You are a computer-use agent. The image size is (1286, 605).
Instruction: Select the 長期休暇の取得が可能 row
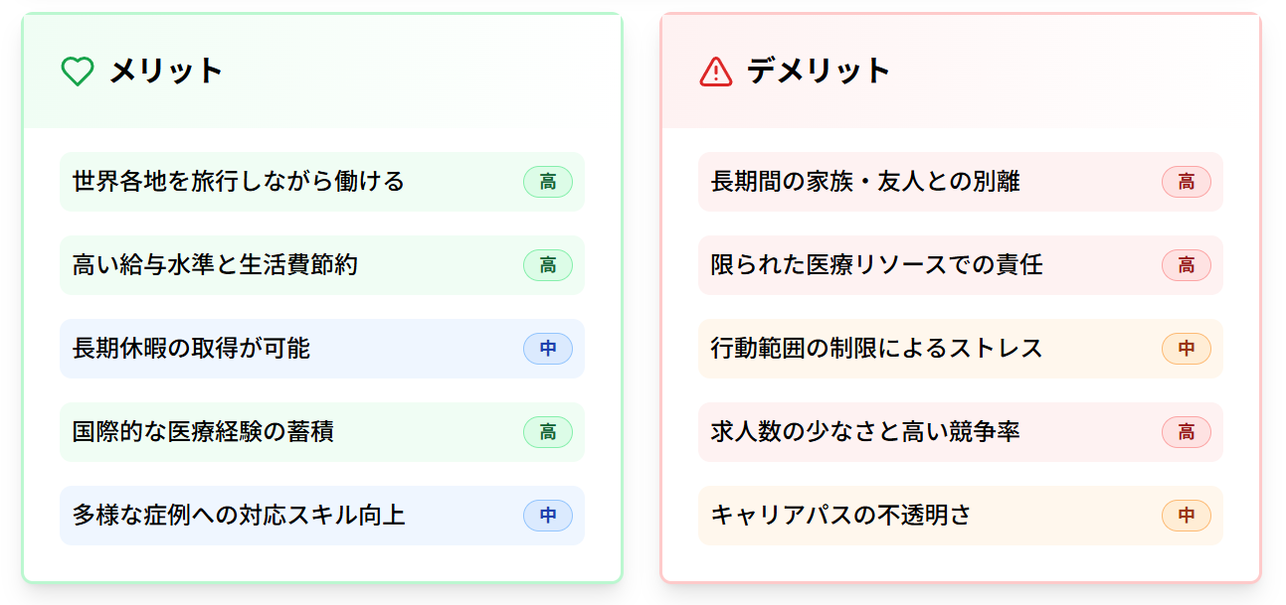[x=322, y=349]
